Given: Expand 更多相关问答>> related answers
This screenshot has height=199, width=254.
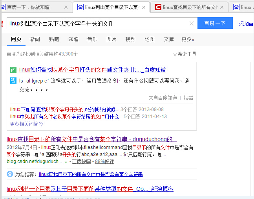Looking at the screenshot, I should (x=27, y=124).
